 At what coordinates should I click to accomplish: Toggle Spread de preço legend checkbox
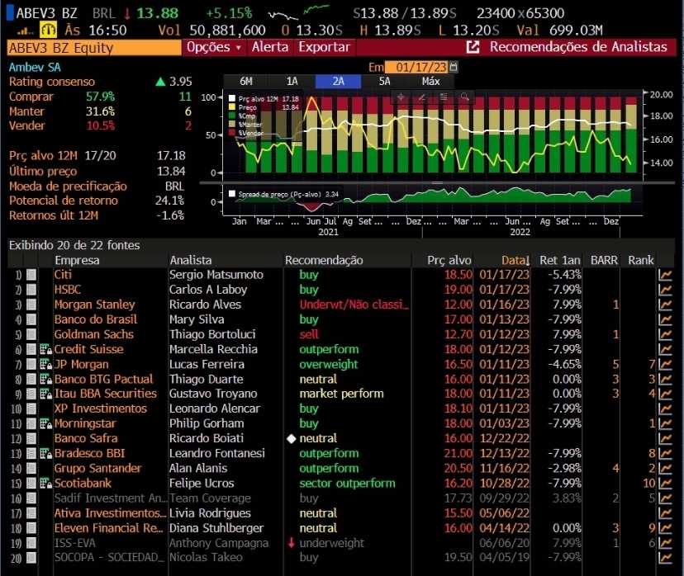tap(231, 194)
